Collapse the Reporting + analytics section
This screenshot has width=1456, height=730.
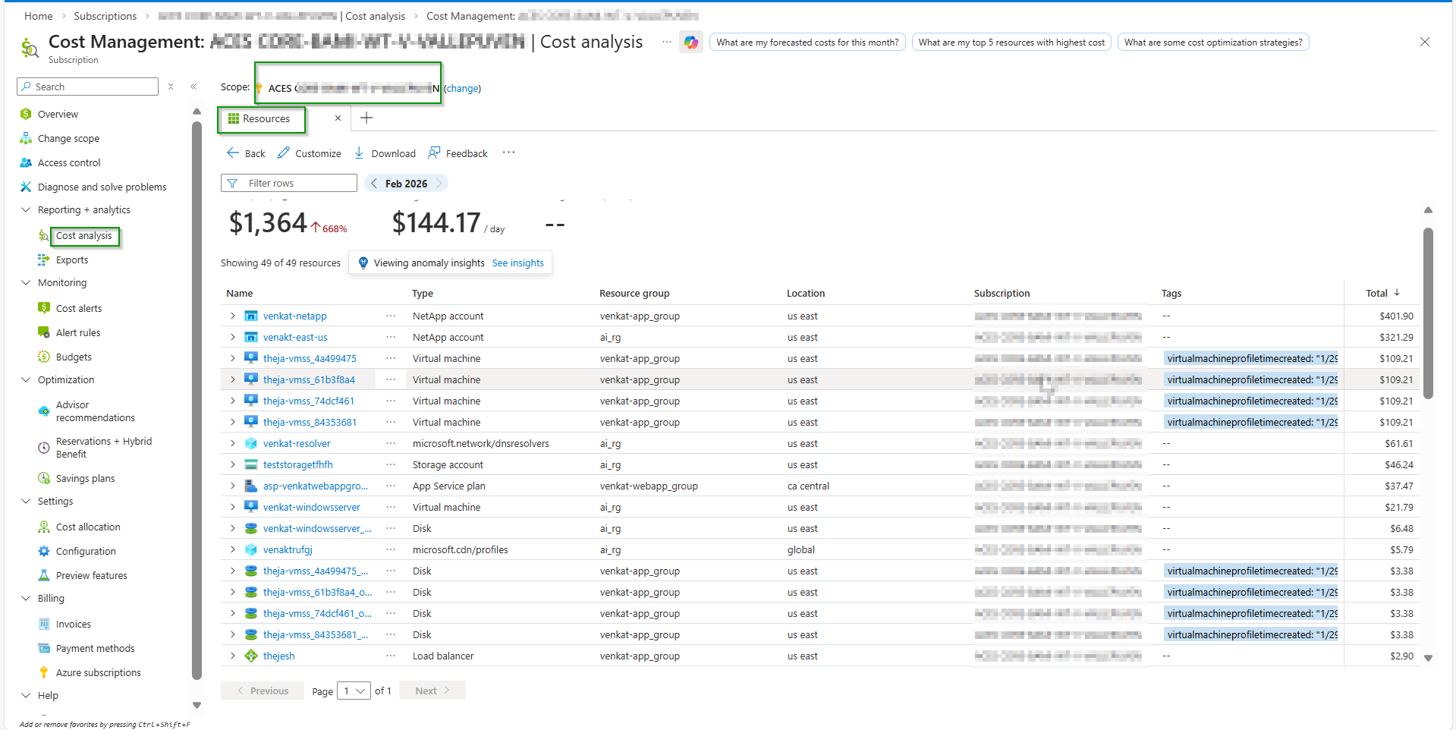pos(26,210)
